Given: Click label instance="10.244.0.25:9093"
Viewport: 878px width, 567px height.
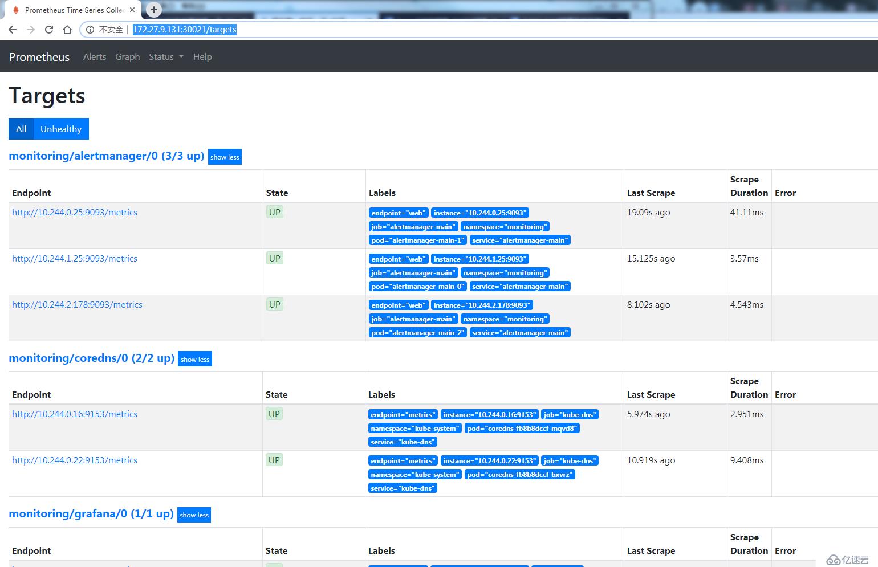Looking at the screenshot, I should pyautogui.click(x=480, y=213).
